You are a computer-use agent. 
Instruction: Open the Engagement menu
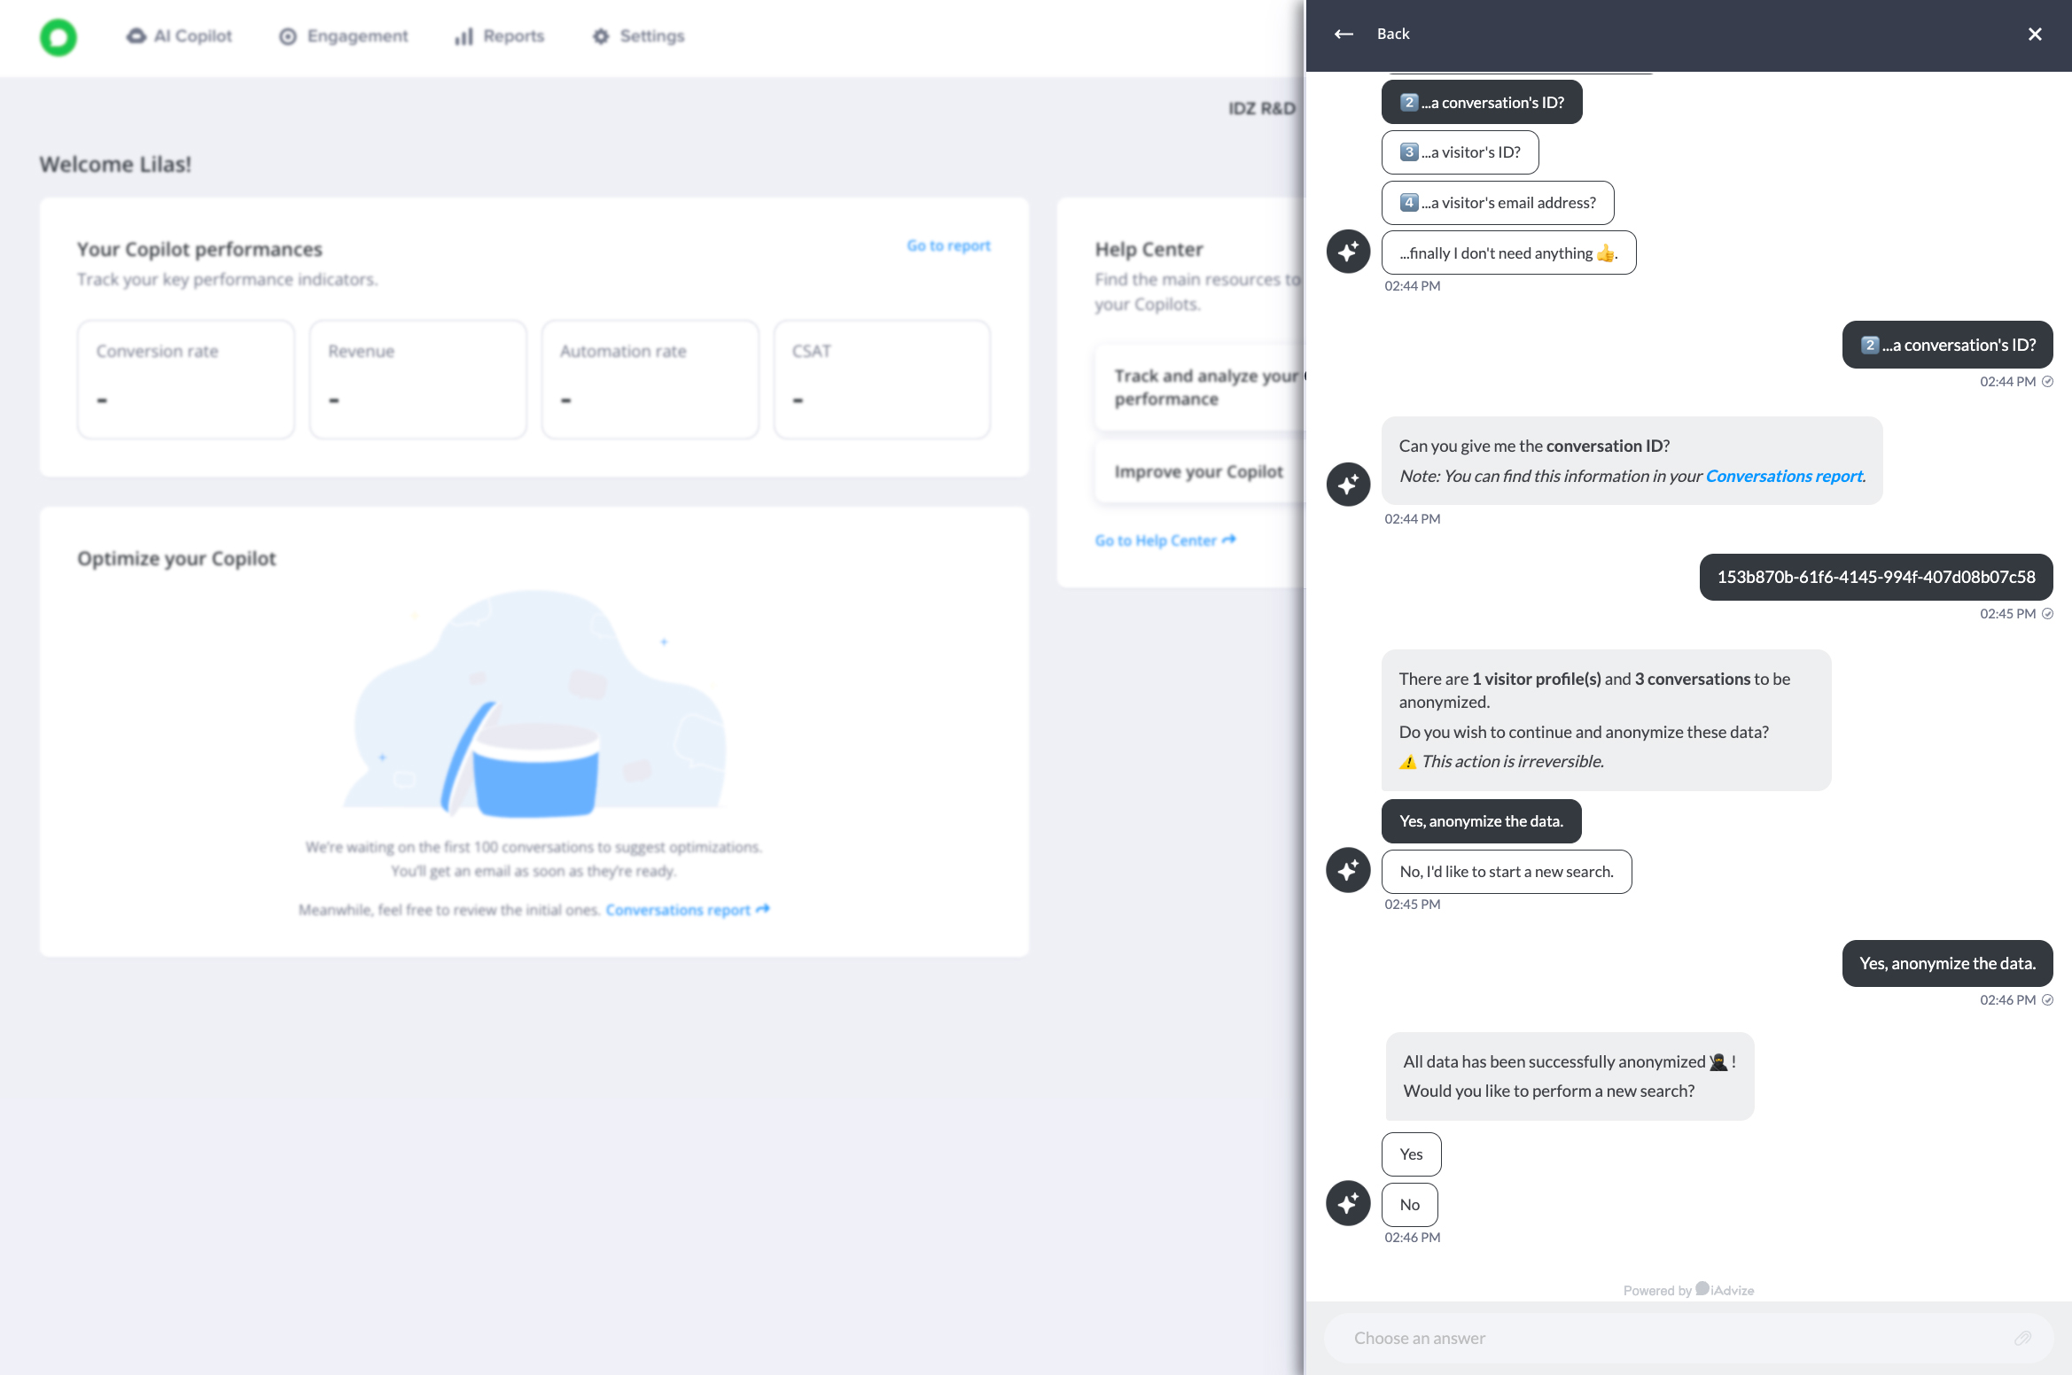pos(344,36)
